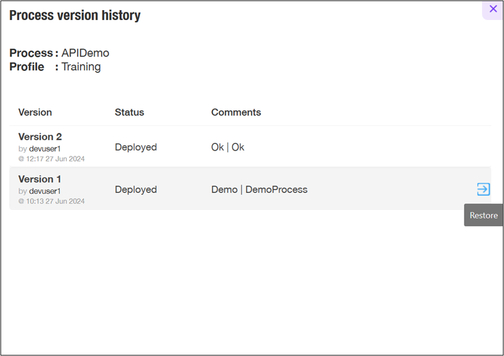Click Deployed status of Version 1

coord(135,190)
